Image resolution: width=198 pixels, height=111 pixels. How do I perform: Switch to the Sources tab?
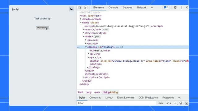click(x=127, y=7)
